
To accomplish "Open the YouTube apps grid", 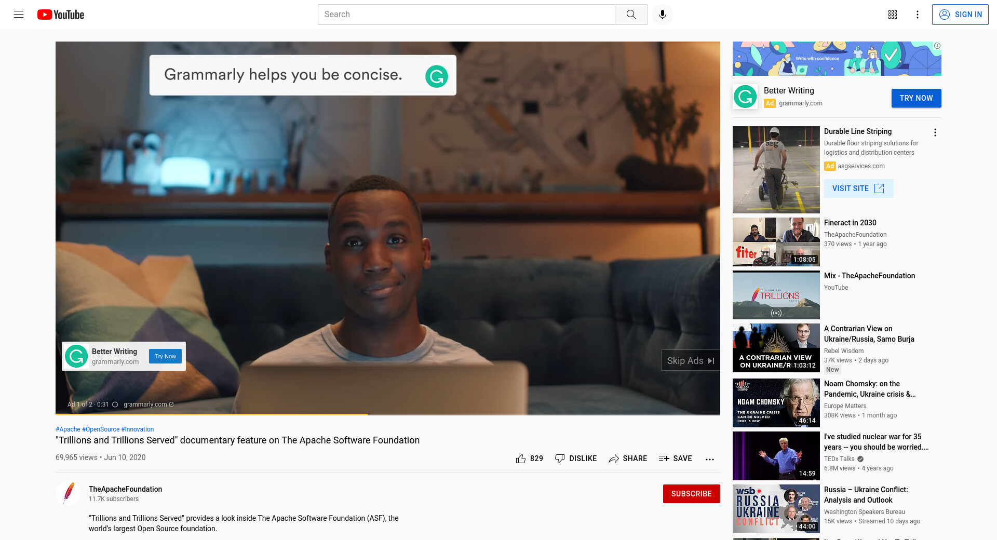I will click(893, 15).
